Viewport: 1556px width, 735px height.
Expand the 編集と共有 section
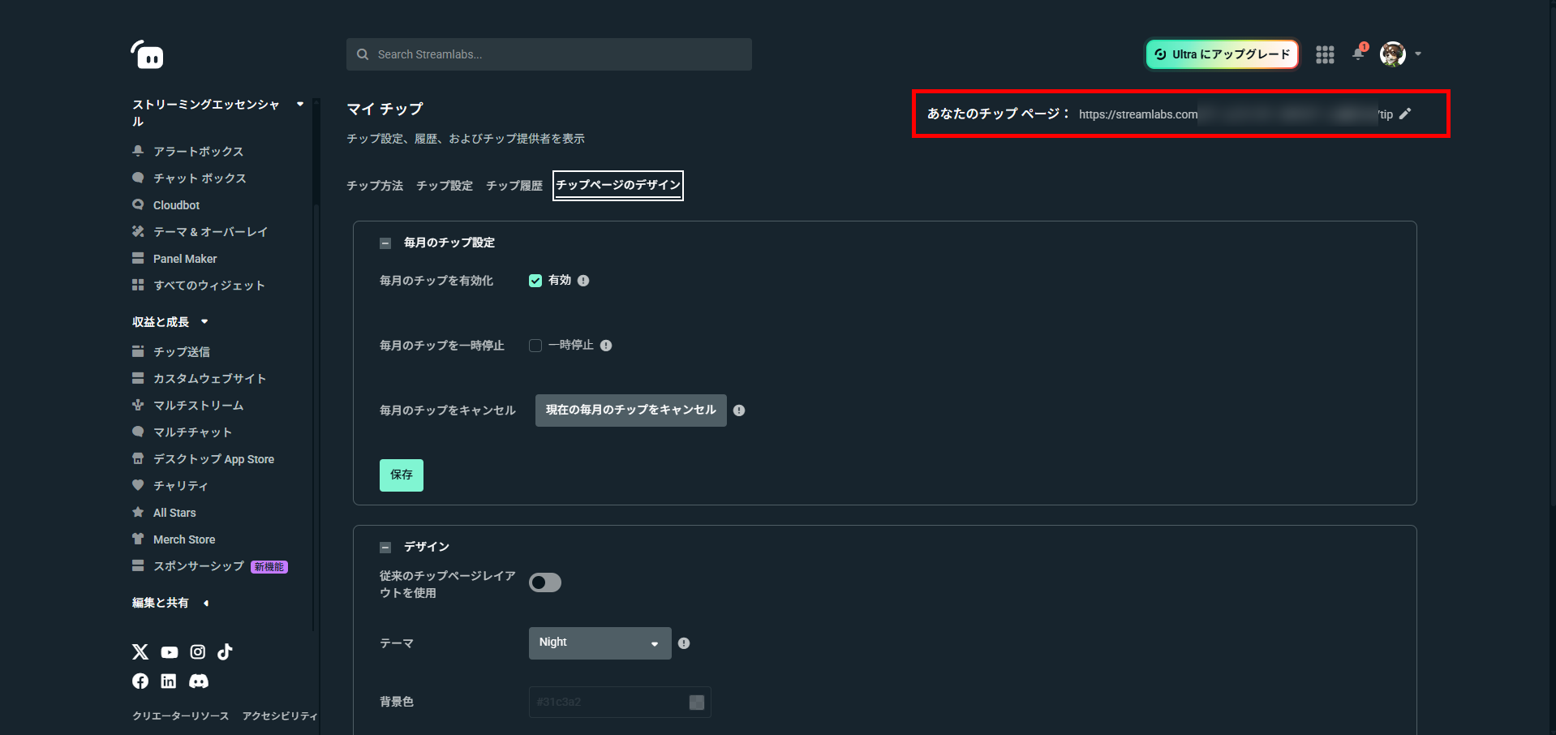tap(206, 603)
